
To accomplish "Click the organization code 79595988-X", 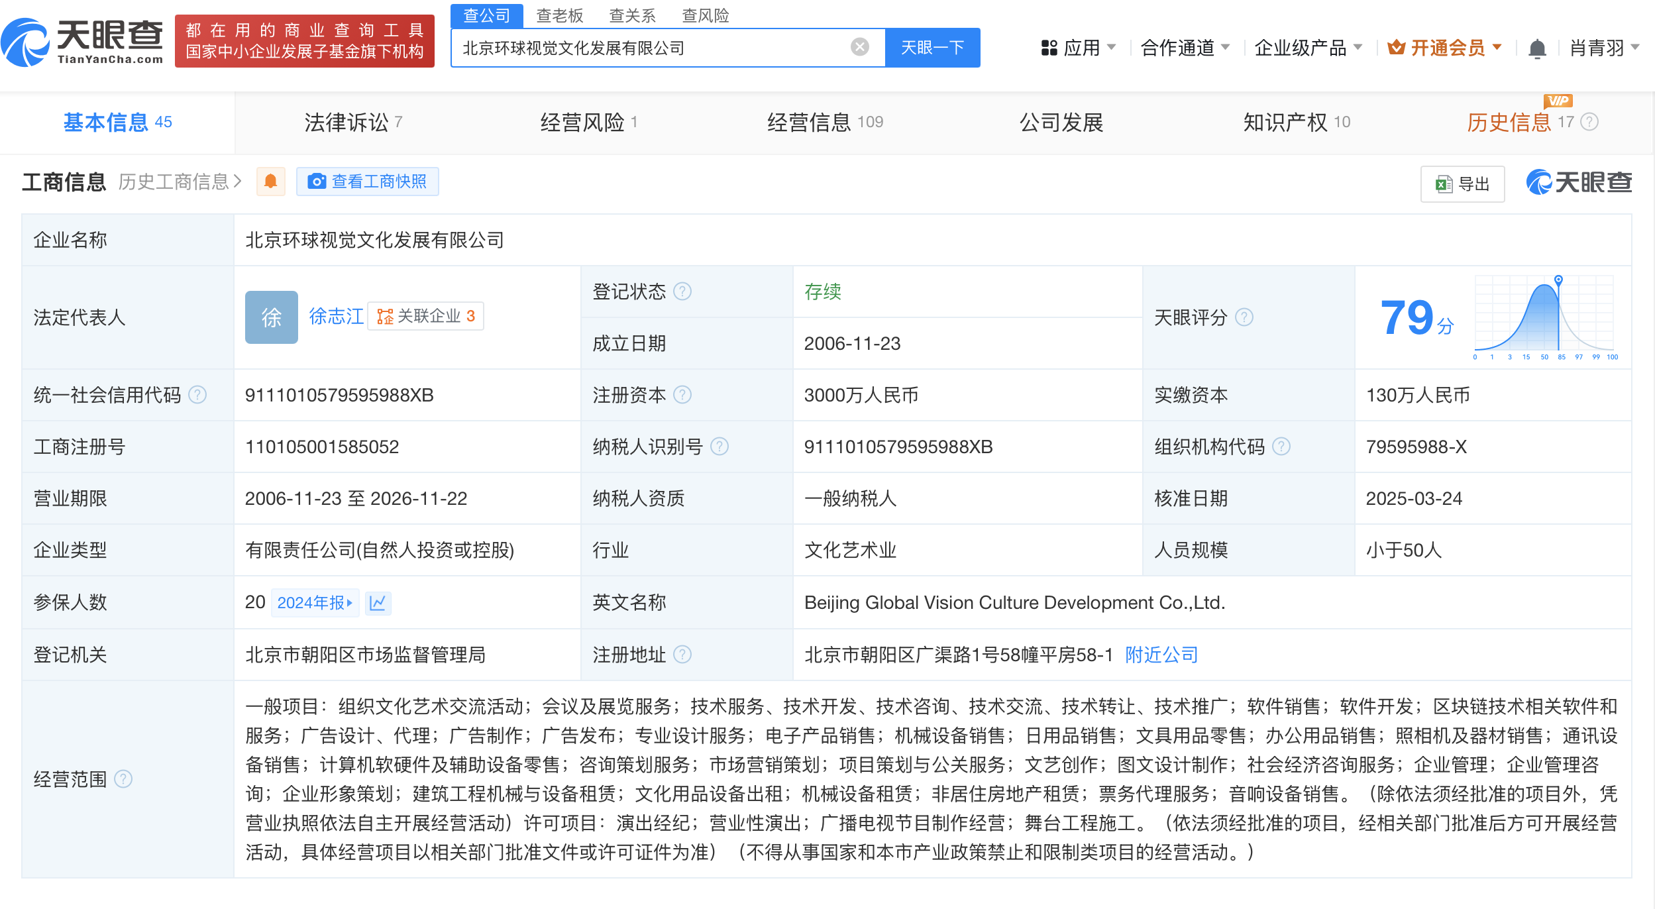I will point(1416,447).
